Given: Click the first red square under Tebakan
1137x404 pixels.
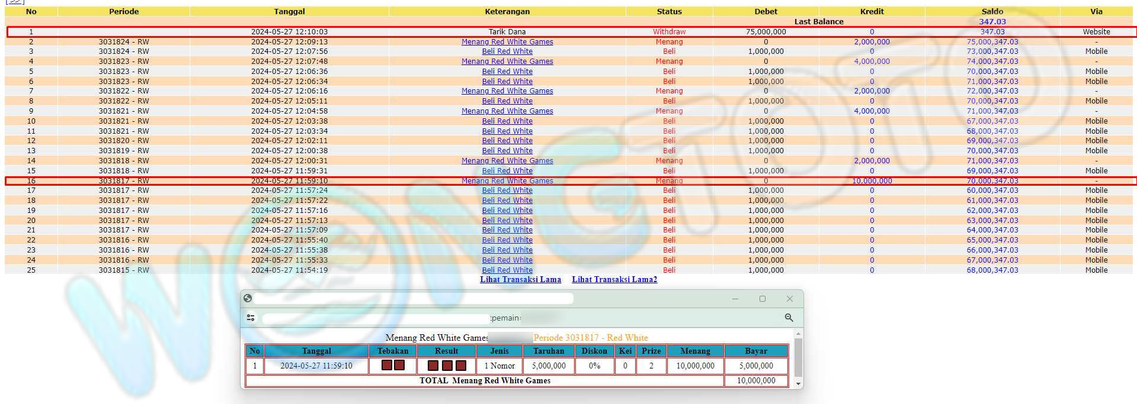Looking at the screenshot, I should [387, 366].
